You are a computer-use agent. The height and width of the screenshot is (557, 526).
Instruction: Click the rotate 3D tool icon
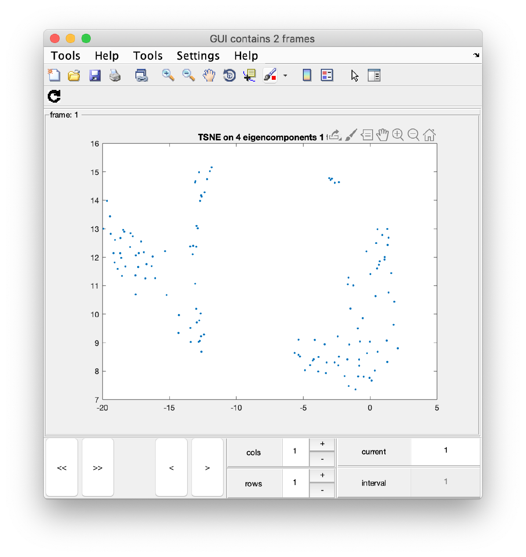[229, 75]
